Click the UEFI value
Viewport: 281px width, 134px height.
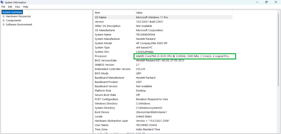pyautogui.click(x=139, y=73)
